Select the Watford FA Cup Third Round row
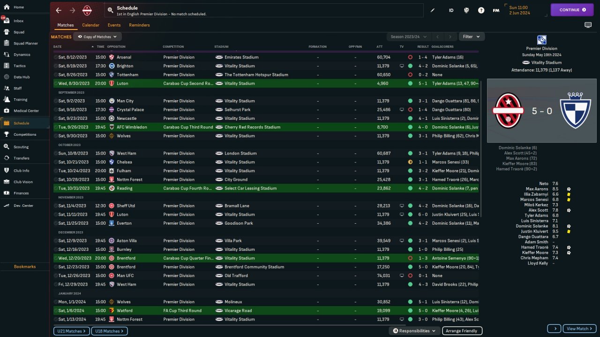Image resolution: width=600 pixels, height=337 pixels. pyautogui.click(x=266, y=310)
